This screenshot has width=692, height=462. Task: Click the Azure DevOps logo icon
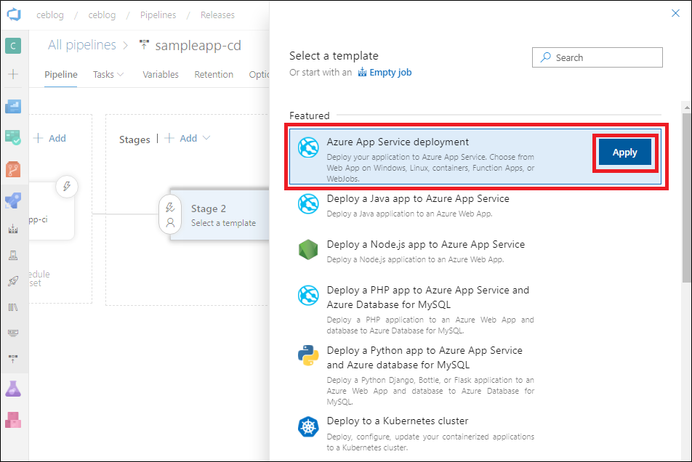[x=14, y=14]
